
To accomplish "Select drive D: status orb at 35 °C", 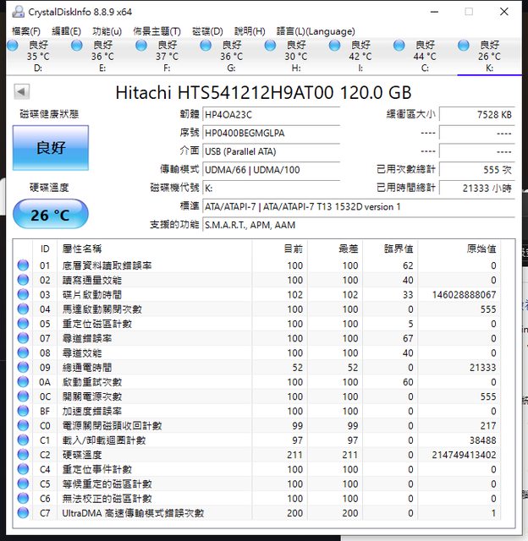I will pos(13,45).
